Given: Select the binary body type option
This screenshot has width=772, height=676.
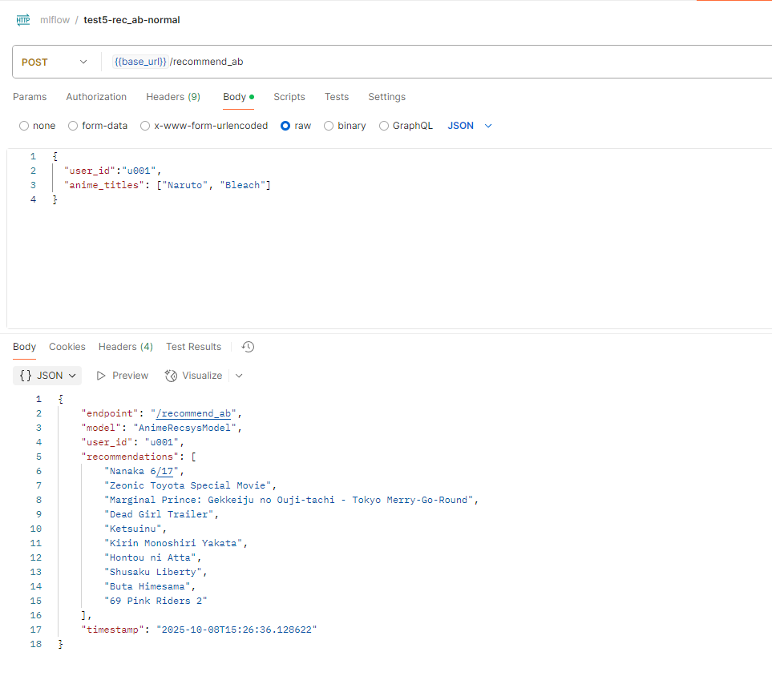Looking at the screenshot, I should pyautogui.click(x=329, y=126).
